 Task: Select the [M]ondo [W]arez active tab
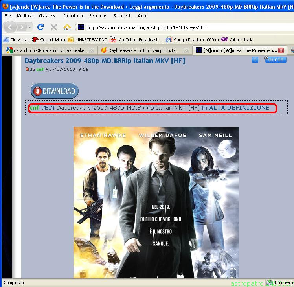[239, 50]
